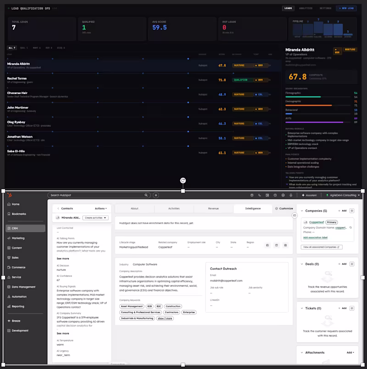This screenshot has height=369, width=367.
Task: Click the first layout icon in lifecycle row
Action: click(267, 245)
